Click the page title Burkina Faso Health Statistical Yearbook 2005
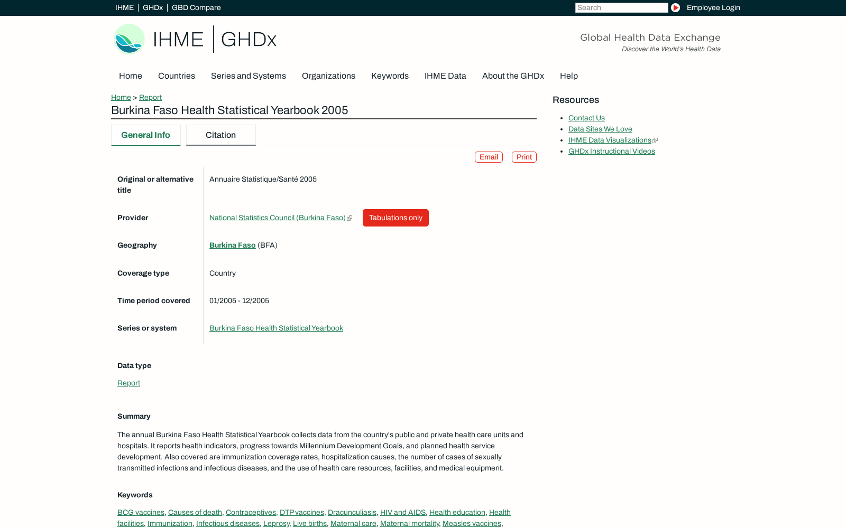 (229, 110)
